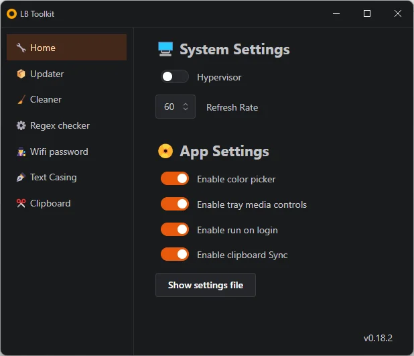Viewport: 414px width, 356px height.
Task: Click the detective icon beside Wifi password
Action: pos(21,152)
